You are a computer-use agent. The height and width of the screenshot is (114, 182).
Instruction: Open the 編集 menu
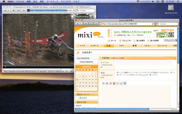click(x=29, y=1)
